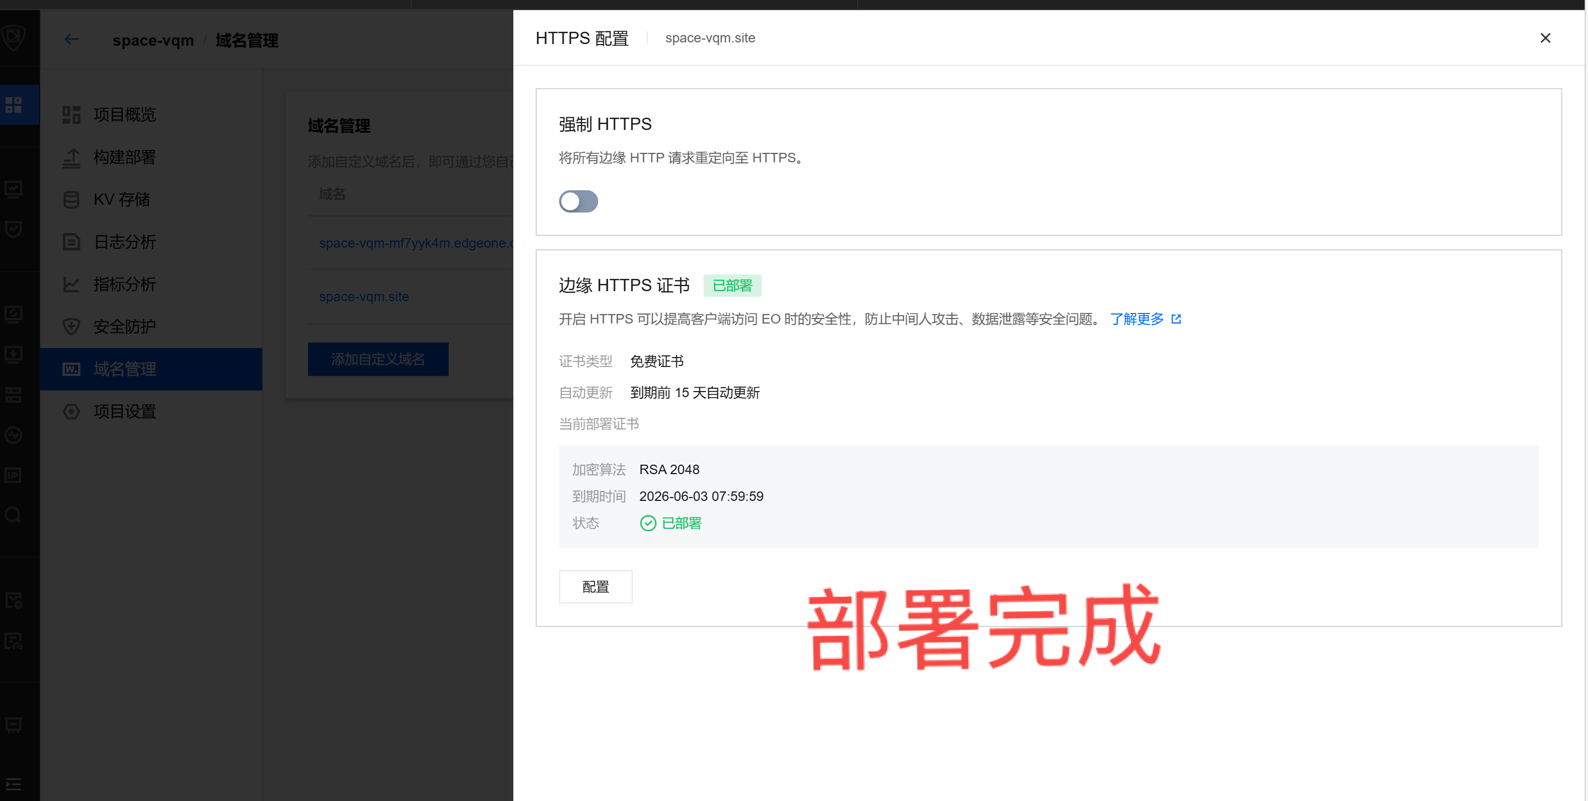
Task: Toggle the 强制 HTTPS switch
Action: tap(578, 201)
